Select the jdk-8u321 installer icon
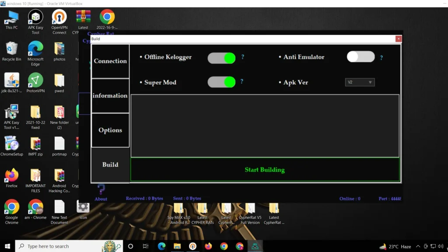Viewport: 448px width, 252px height. coord(12,83)
